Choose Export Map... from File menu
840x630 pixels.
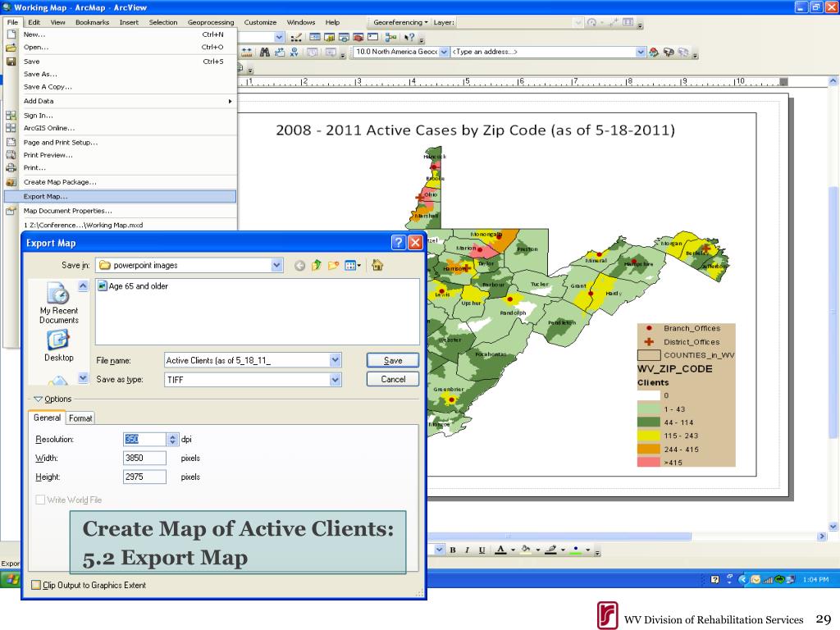[x=120, y=197]
